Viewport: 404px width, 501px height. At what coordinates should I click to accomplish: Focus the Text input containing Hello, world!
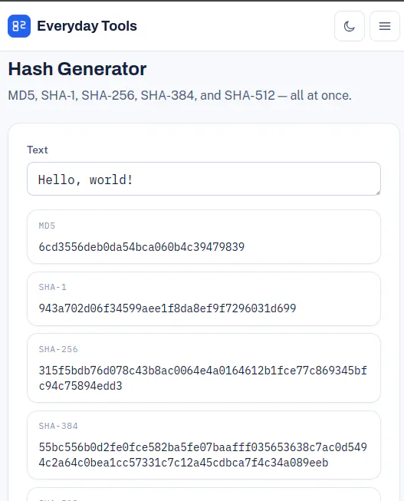point(204,179)
